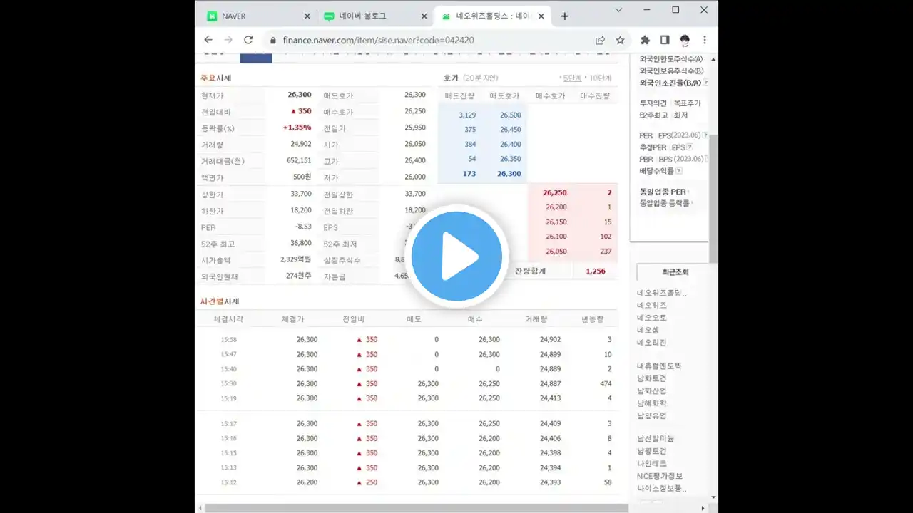Click the 26,250 buy quote price
The height and width of the screenshot is (513, 913).
[554, 192]
